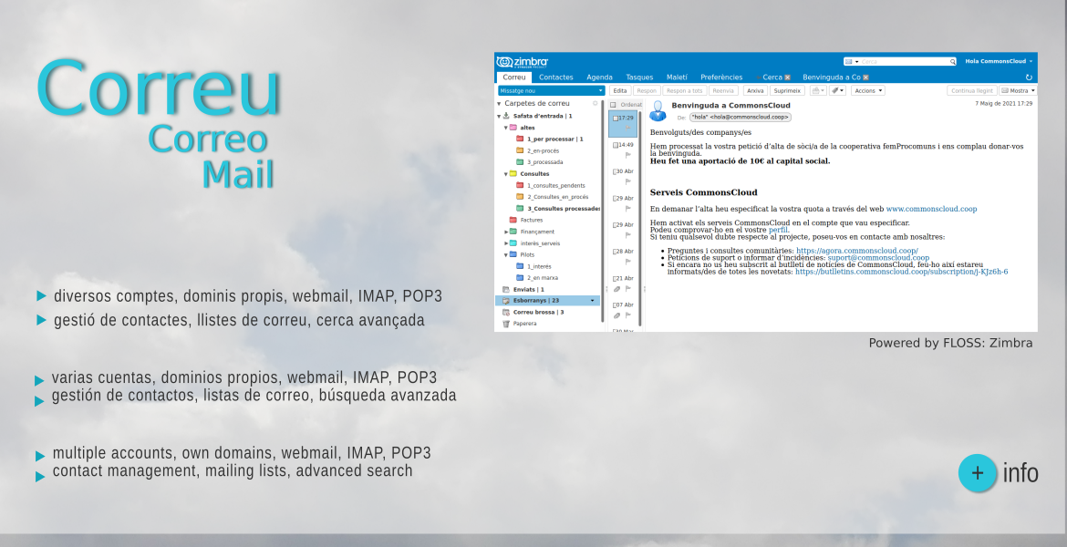This screenshot has width=1067, height=547.
Task: Click the blue 1_interès folder icon
Action: pyautogui.click(x=520, y=267)
